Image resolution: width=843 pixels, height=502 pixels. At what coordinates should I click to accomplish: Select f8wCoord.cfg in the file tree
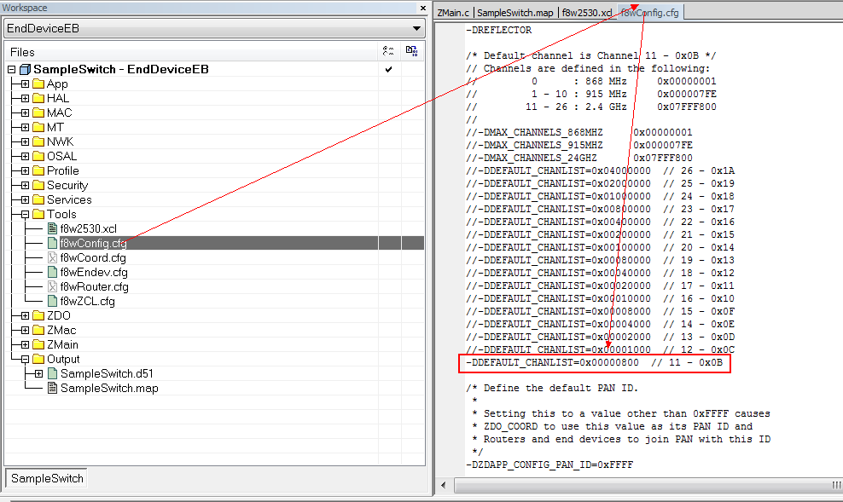tap(93, 257)
